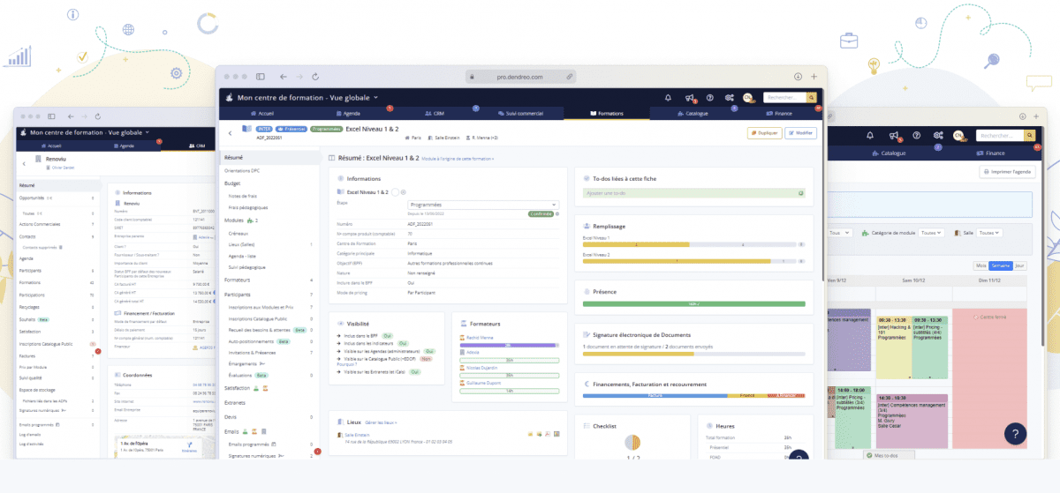Image resolution: width=1060 pixels, height=493 pixels.
Task: Click the Dupliquer button
Action: (x=763, y=133)
